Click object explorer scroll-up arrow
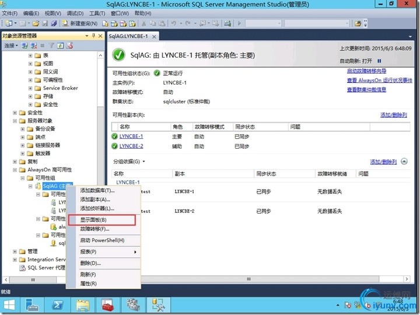 point(100,55)
